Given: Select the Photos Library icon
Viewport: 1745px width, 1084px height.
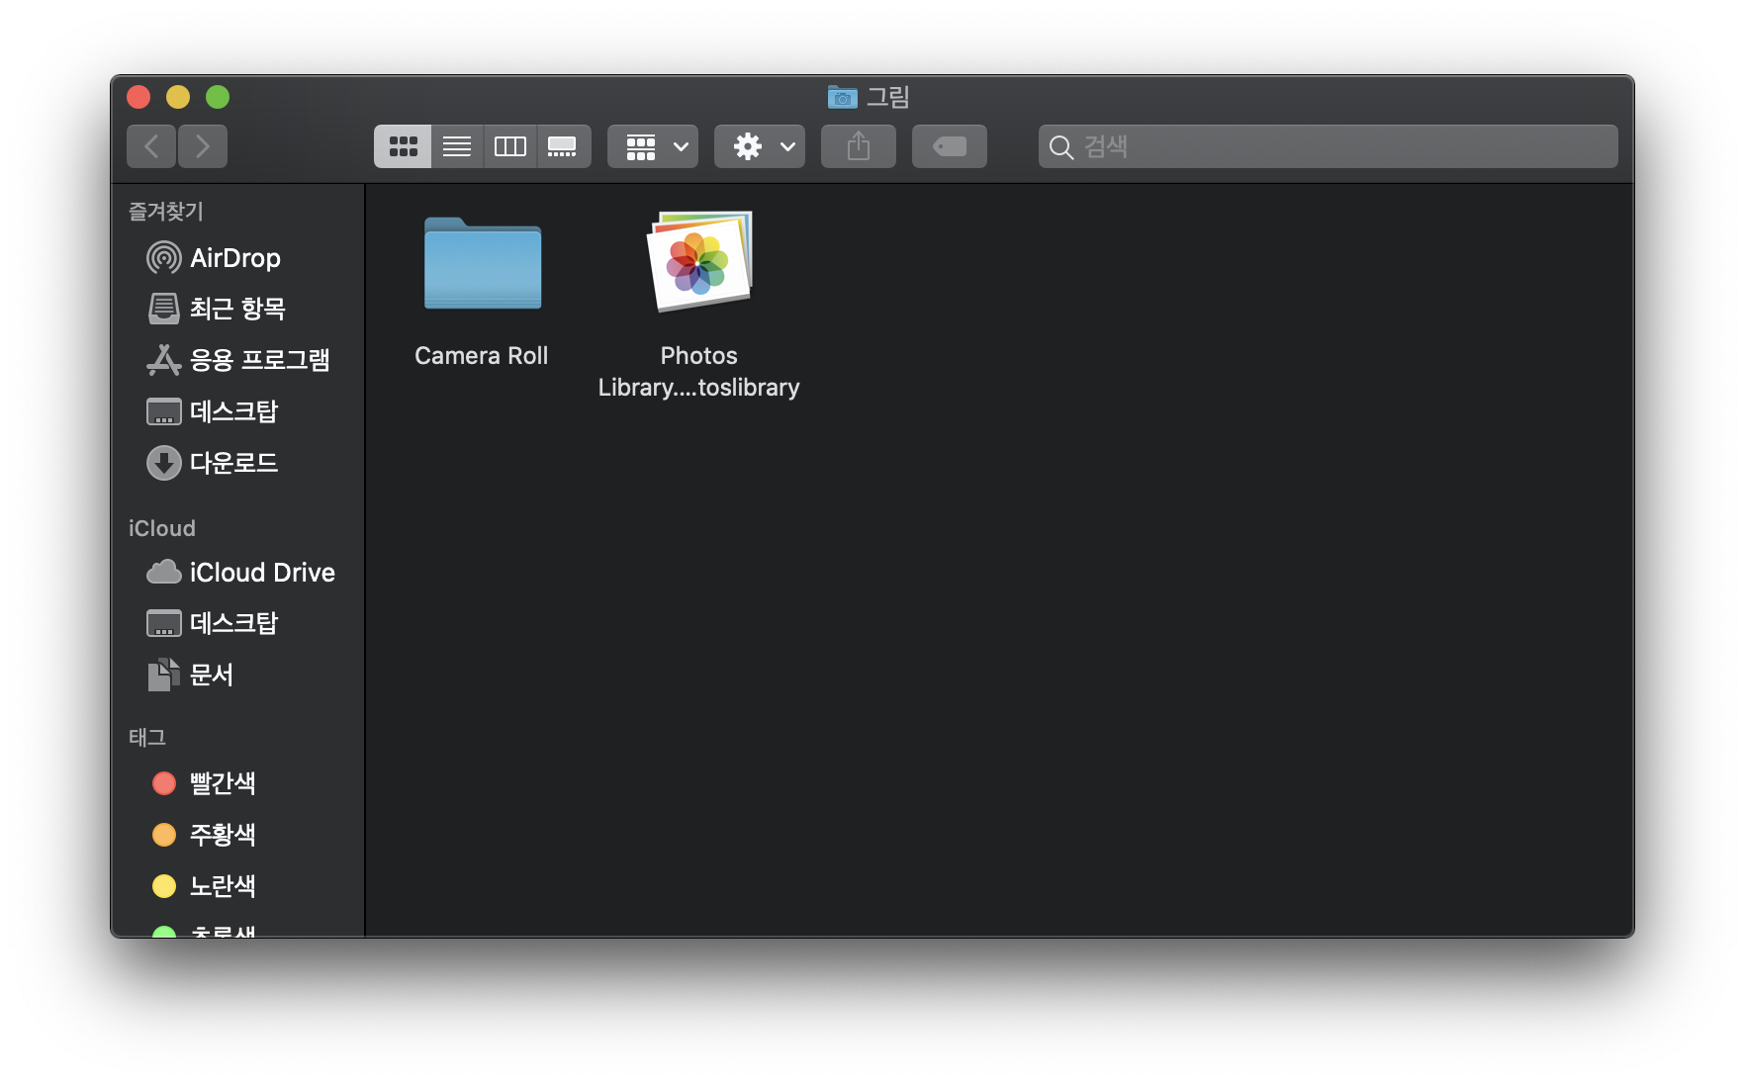Looking at the screenshot, I should [700, 261].
